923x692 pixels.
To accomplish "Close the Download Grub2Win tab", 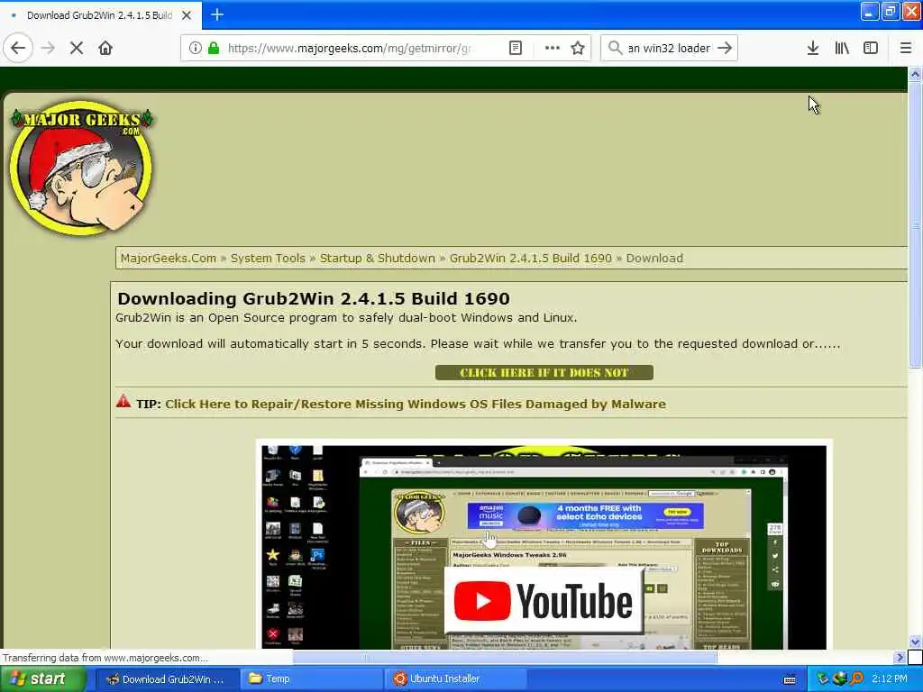I will [187, 15].
